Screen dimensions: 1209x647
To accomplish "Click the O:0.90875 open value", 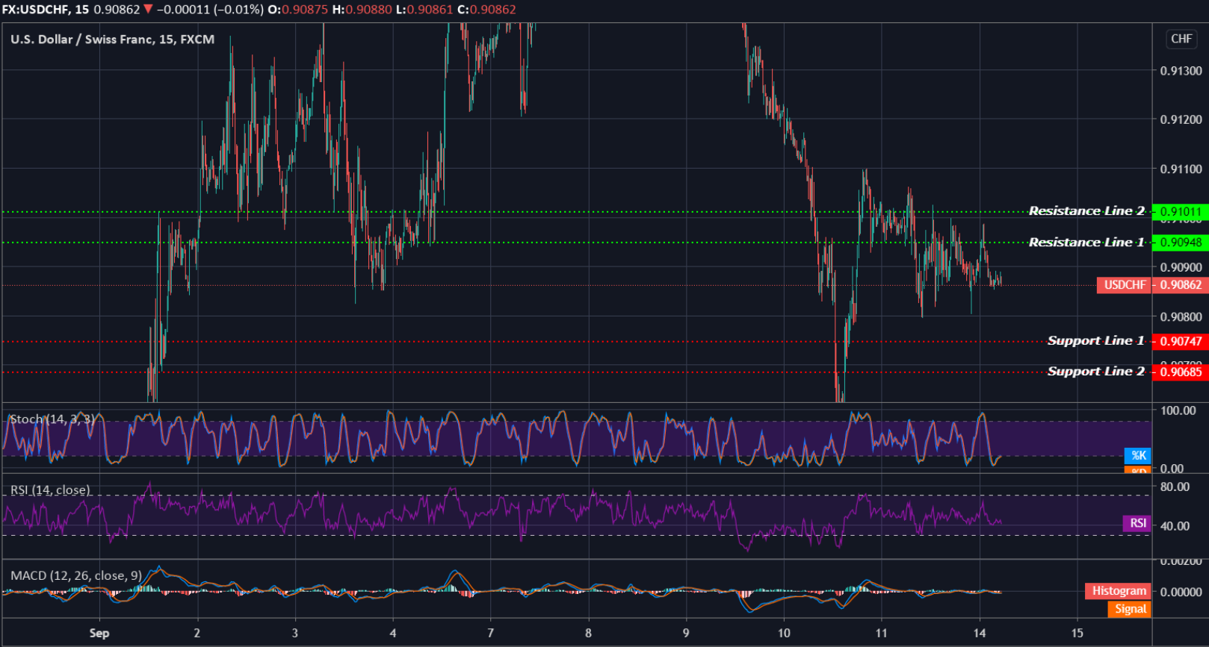I will [297, 10].
